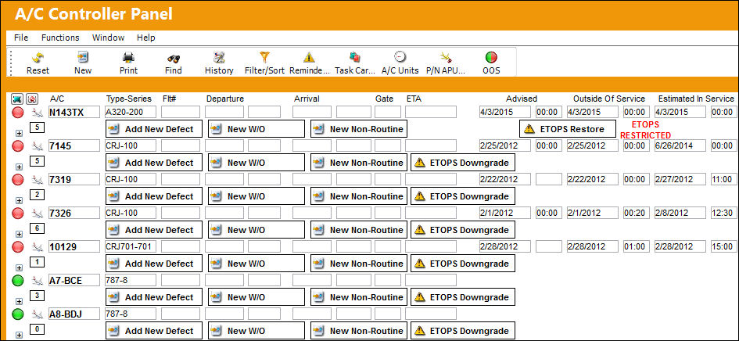Click New W/O for 7319
Viewport: 739px width, 341px height.
[256, 196]
